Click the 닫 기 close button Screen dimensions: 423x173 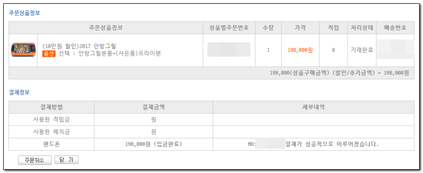point(66,160)
